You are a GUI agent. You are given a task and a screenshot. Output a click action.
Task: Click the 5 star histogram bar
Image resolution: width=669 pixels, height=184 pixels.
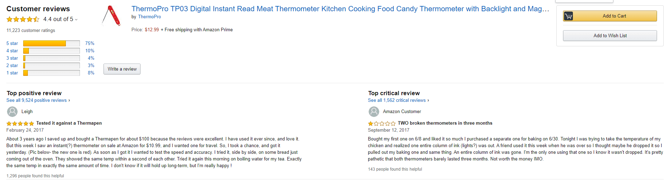coord(51,44)
